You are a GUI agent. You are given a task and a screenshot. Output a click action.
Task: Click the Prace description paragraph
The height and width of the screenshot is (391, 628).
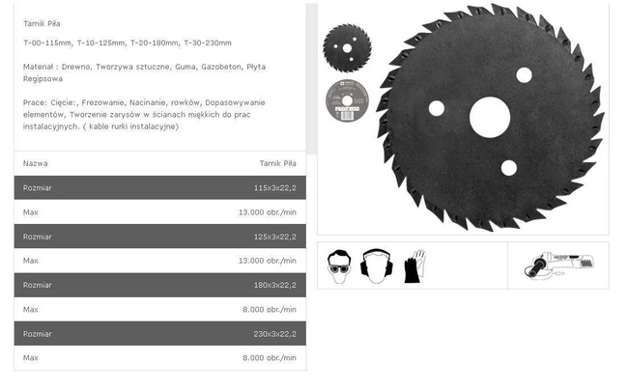click(x=144, y=115)
